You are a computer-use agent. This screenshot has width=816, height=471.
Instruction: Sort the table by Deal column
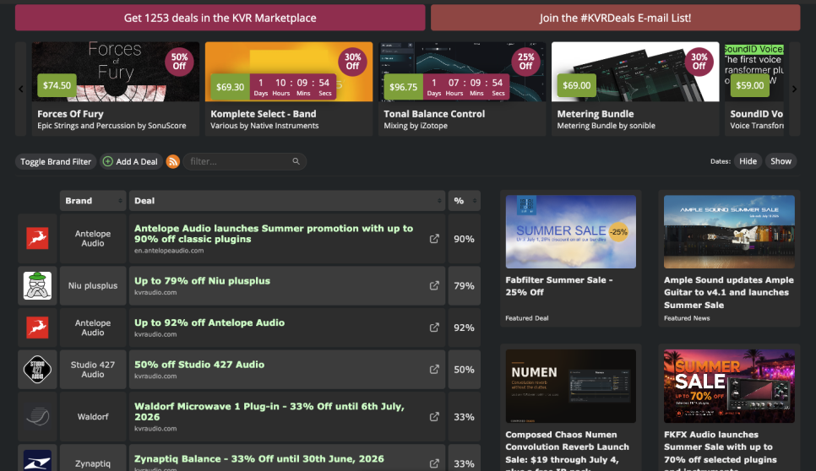pos(287,201)
